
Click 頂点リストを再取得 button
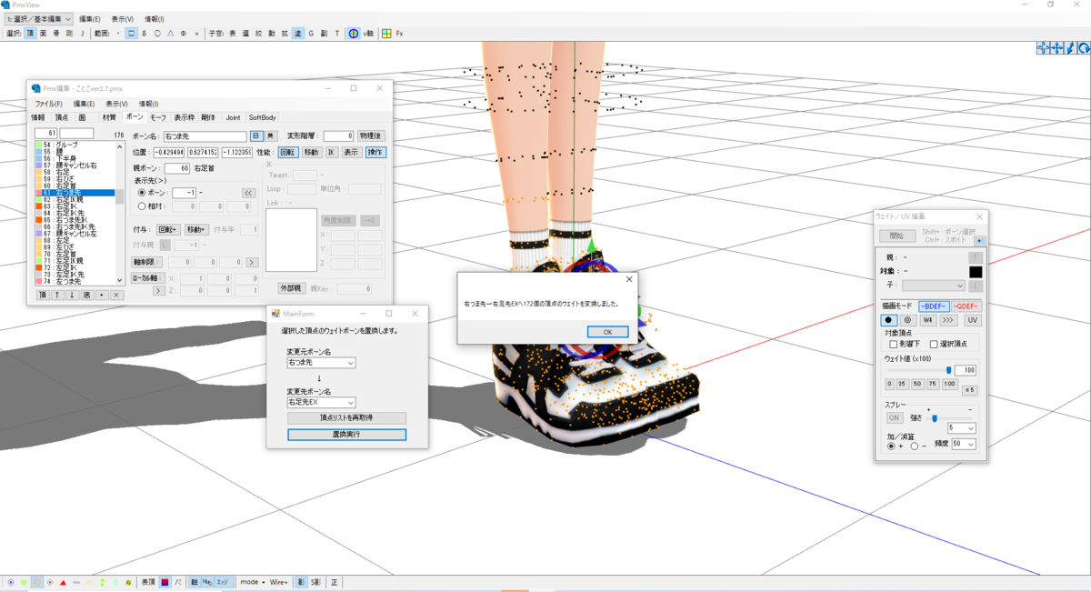[x=346, y=417]
